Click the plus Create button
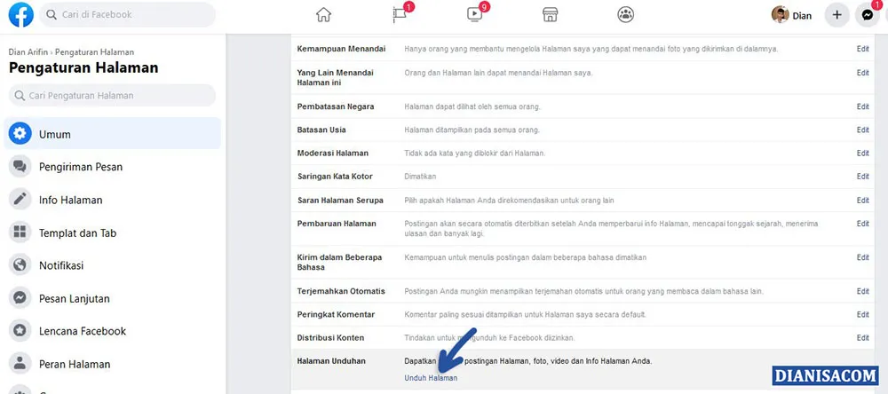The height and width of the screenshot is (394, 888). click(x=837, y=15)
